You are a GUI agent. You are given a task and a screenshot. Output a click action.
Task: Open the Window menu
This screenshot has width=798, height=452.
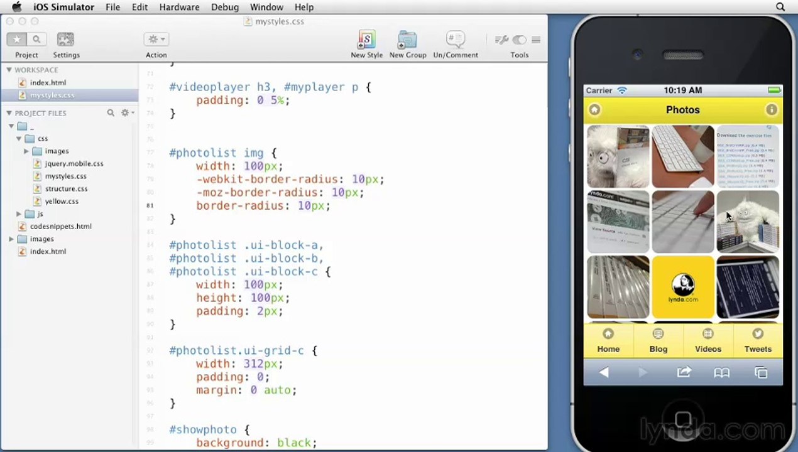pyautogui.click(x=266, y=7)
